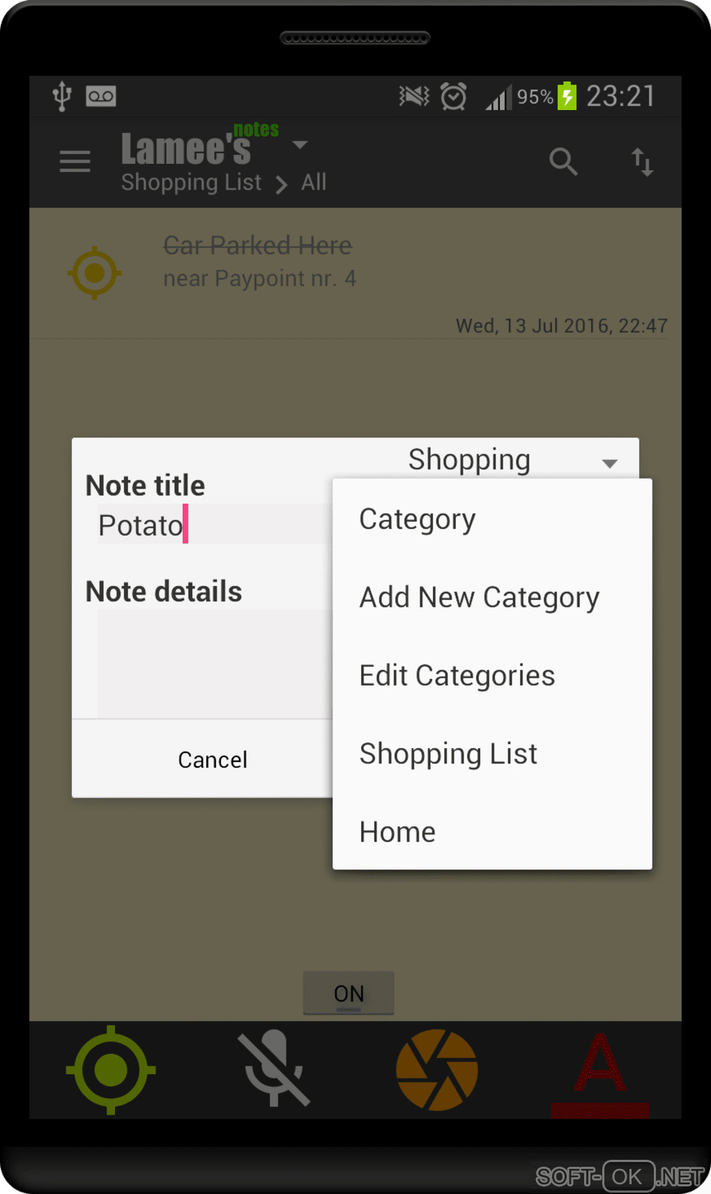Viewport: 711px width, 1194px height.
Task: Open the orange camera shutter icon
Action: pos(437,1070)
